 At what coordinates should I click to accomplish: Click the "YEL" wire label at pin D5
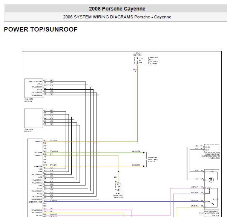pos(51,211)
